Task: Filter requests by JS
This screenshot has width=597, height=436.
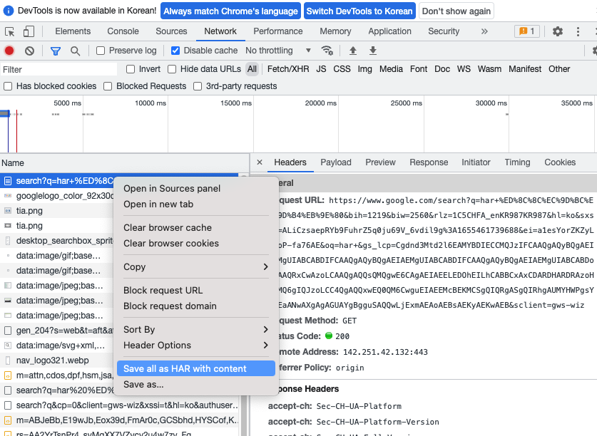Action: pos(321,69)
